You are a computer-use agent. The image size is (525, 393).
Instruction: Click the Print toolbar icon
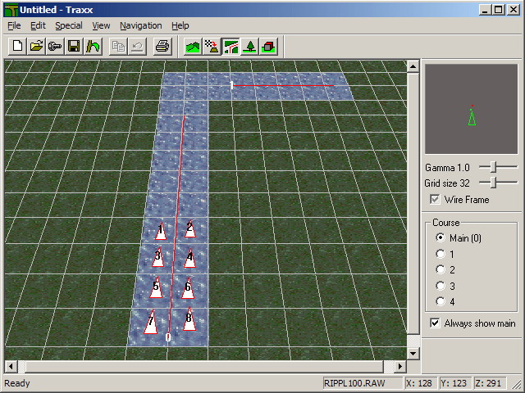(x=162, y=47)
